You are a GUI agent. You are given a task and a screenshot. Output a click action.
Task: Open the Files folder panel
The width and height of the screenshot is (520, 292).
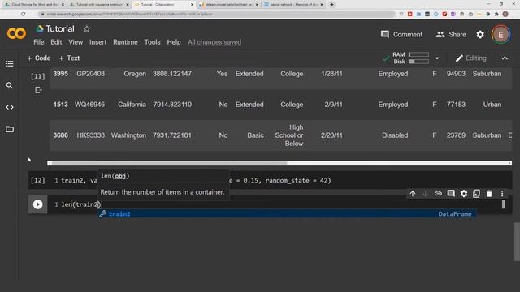[10, 129]
